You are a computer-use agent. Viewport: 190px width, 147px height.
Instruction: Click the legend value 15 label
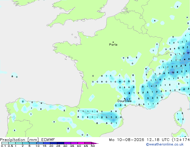(44, 146)
